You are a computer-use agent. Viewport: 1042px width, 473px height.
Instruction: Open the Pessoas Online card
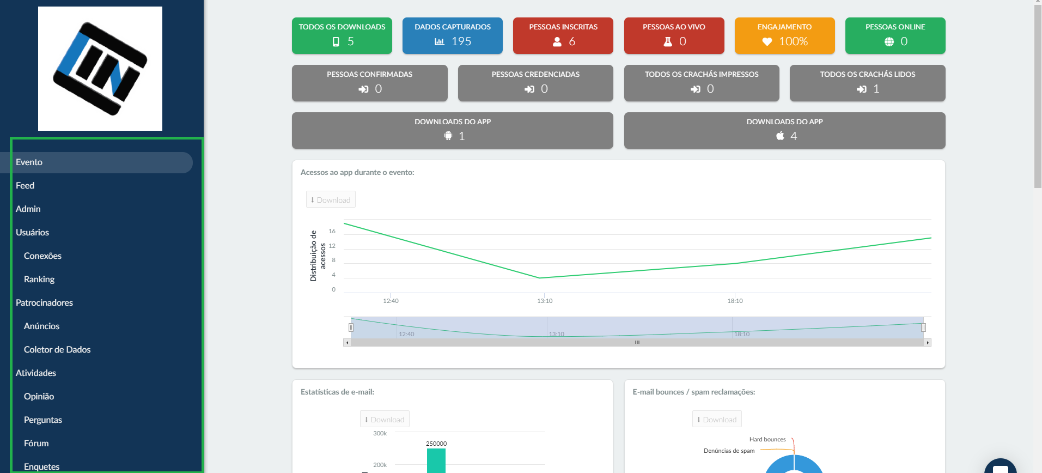[x=895, y=35]
